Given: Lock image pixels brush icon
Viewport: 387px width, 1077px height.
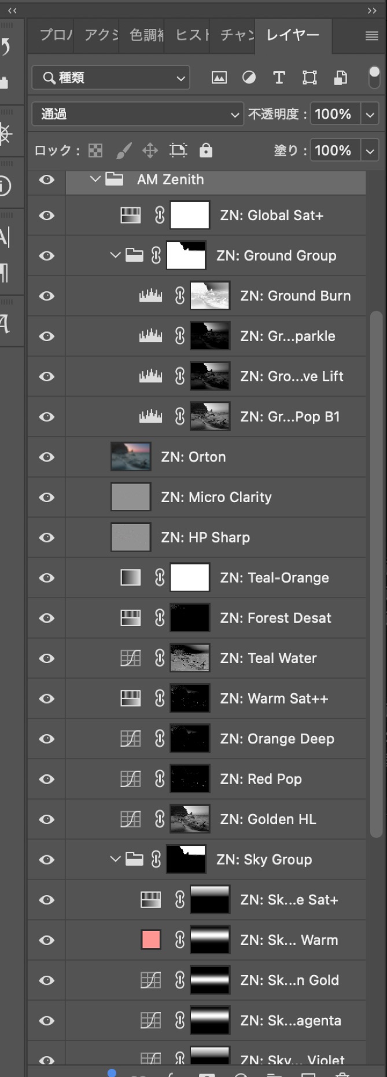Looking at the screenshot, I should click(x=123, y=151).
